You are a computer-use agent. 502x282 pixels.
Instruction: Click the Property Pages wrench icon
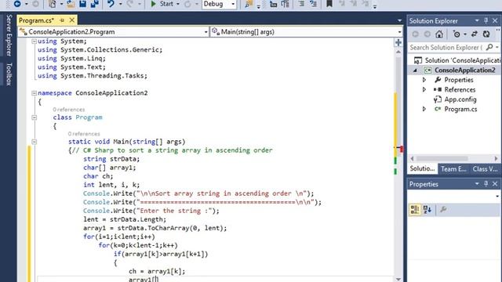pos(443,210)
